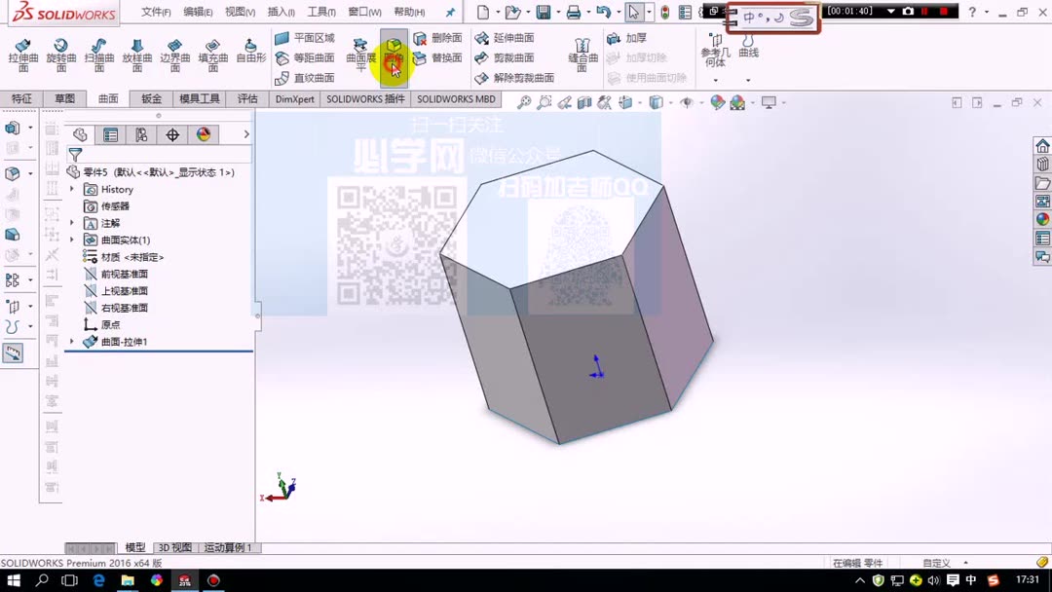Expand the 曲面-拉伸1 feature node
The width and height of the screenshot is (1052, 592).
(71, 341)
